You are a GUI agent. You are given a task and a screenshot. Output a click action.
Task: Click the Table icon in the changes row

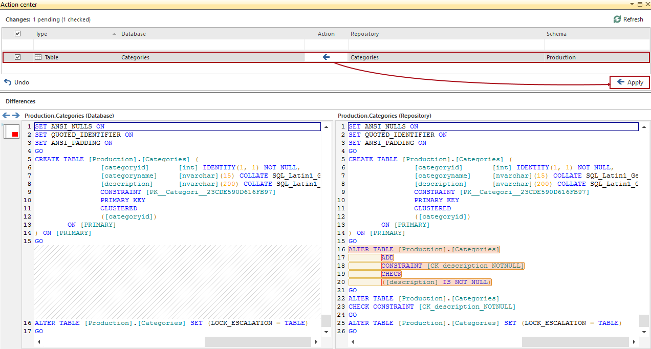(x=38, y=57)
